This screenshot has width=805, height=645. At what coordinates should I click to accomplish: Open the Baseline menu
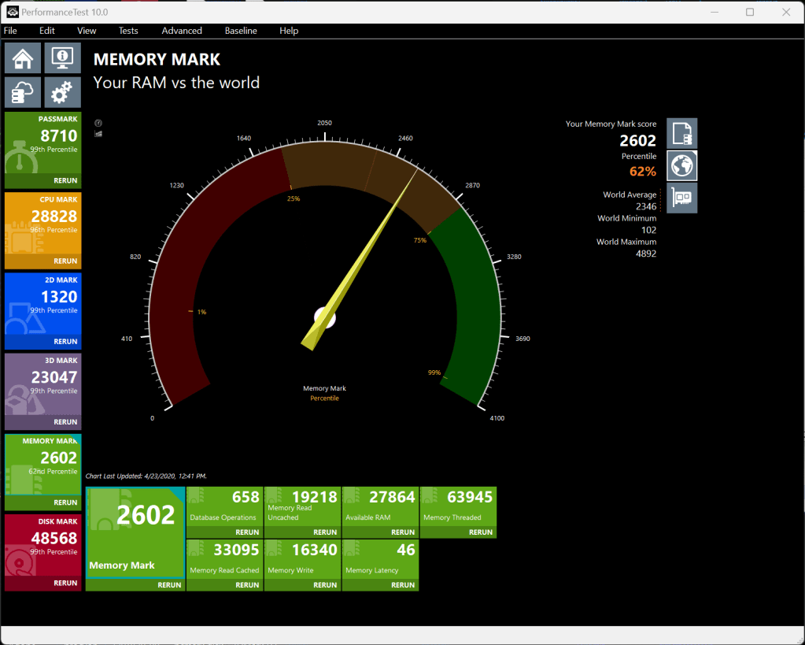pyautogui.click(x=241, y=31)
